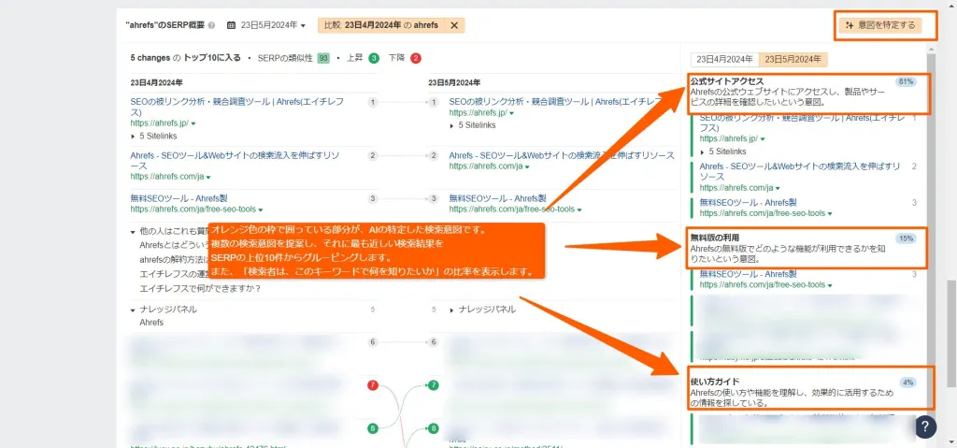Open 無料SEOツール - Ahrefs製 link under 公式サイトアクセス
Screen dimensions: 957x448
coord(749,202)
